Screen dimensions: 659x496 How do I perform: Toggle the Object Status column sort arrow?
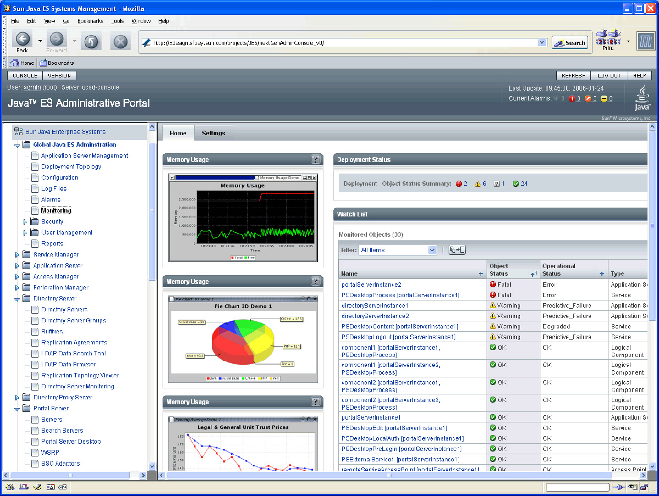pyautogui.click(x=533, y=274)
